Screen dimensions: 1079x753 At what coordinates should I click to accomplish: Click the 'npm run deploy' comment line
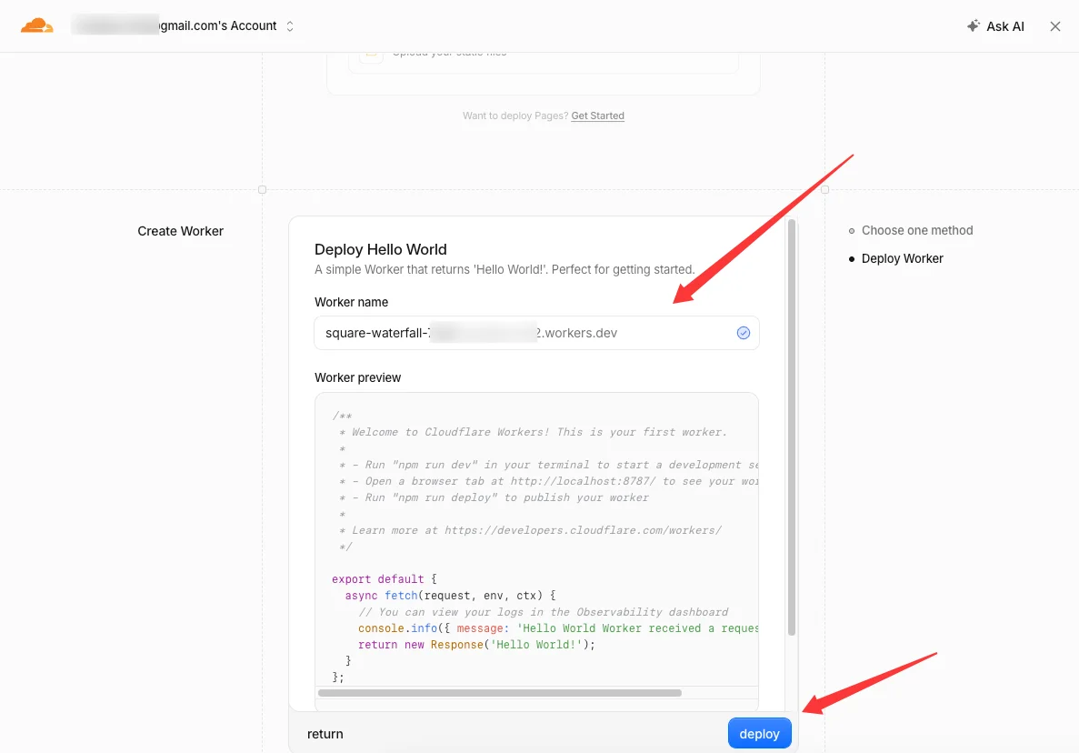[x=494, y=497]
